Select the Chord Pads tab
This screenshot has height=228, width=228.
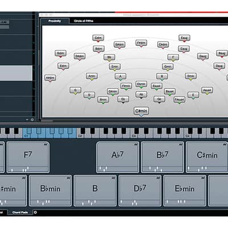point(20,212)
